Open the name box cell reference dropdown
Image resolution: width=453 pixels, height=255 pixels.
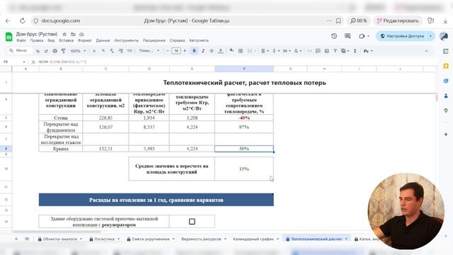click(24, 62)
